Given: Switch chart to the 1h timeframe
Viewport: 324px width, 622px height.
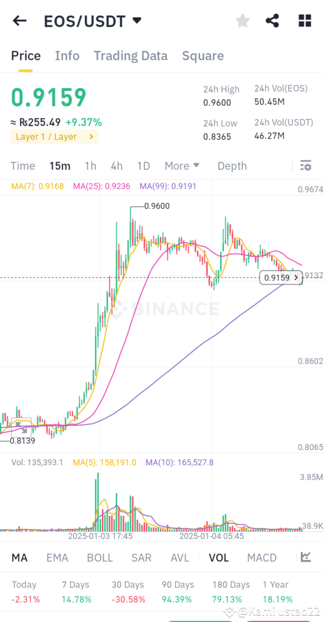Looking at the screenshot, I should (x=90, y=165).
